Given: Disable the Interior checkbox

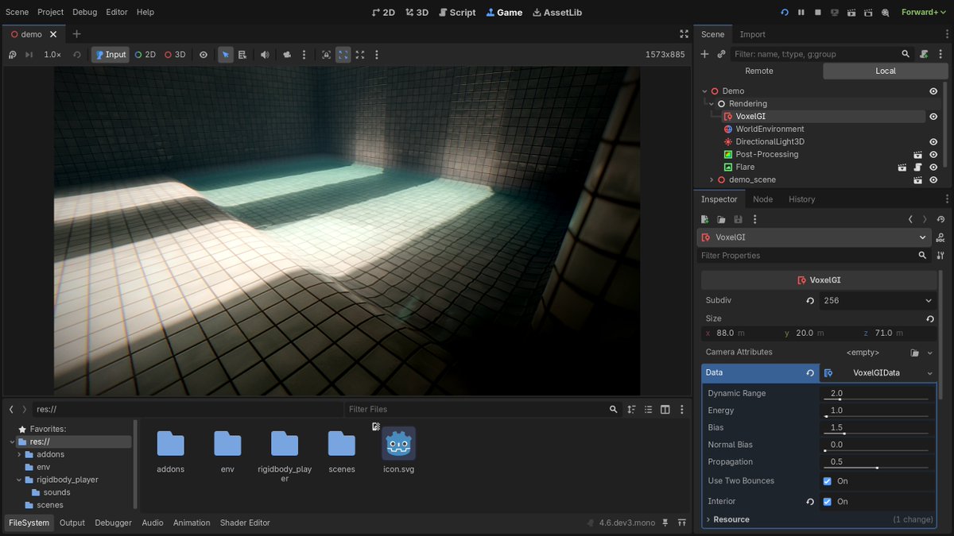Looking at the screenshot, I should point(827,501).
